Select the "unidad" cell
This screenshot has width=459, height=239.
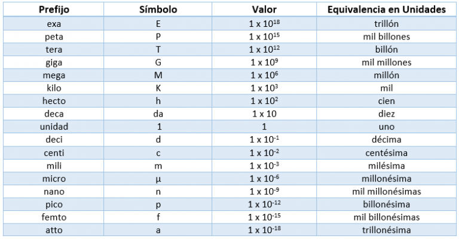[x=54, y=127]
